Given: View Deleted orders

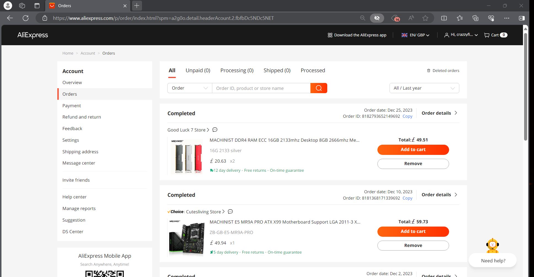Looking at the screenshot, I should point(443,71).
